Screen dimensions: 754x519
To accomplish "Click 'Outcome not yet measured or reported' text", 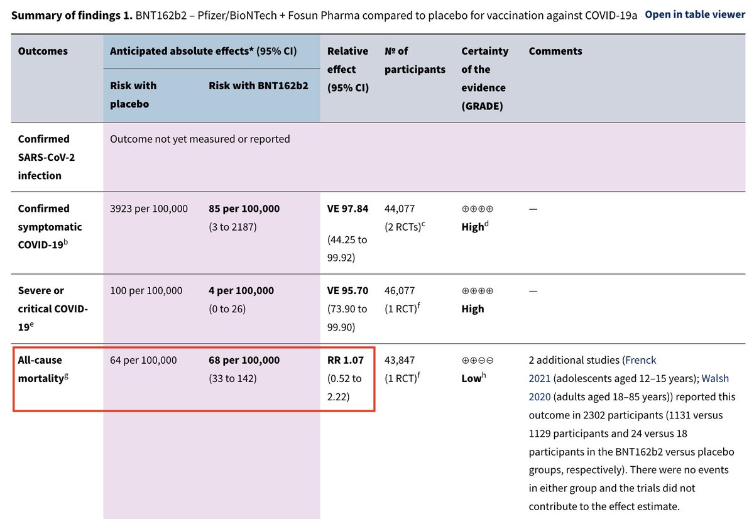I will (x=200, y=139).
